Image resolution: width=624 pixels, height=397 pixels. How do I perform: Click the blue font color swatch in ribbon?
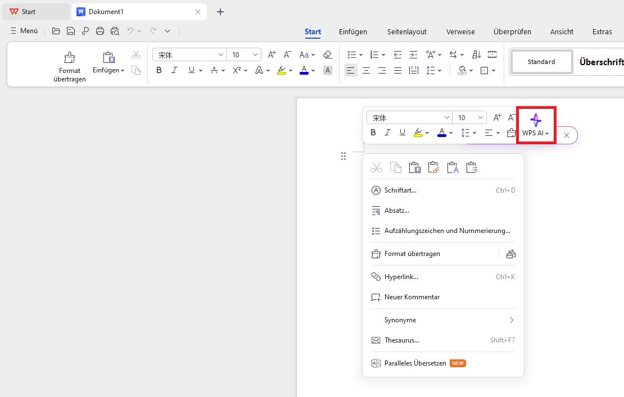click(x=304, y=70)
